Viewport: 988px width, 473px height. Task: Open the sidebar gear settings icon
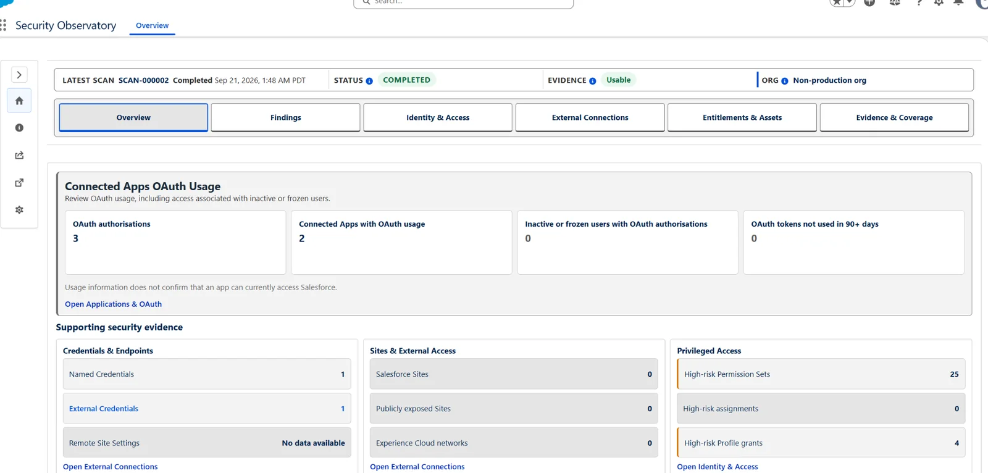pos(19,210)
